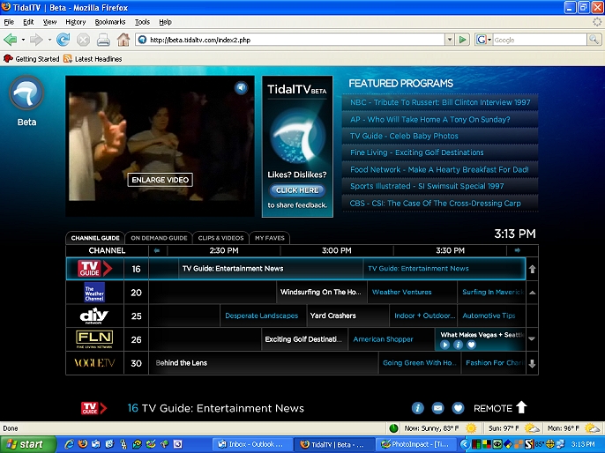Open TV Guide Celeb Baby Photos link
Viewport: 605px width, 453px height.
tap(440, 136)
